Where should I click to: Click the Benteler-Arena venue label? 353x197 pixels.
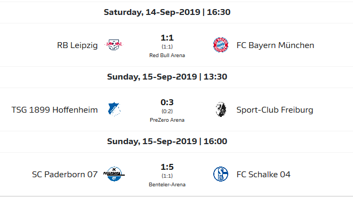(167, 185)
